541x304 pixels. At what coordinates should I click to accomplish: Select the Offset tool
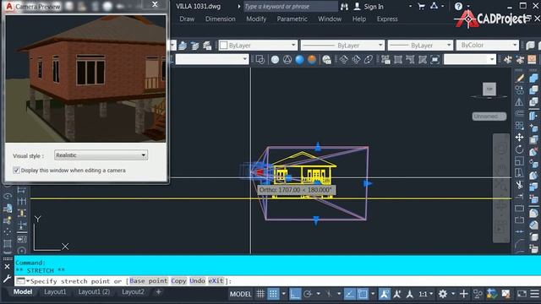pos(520,113)
